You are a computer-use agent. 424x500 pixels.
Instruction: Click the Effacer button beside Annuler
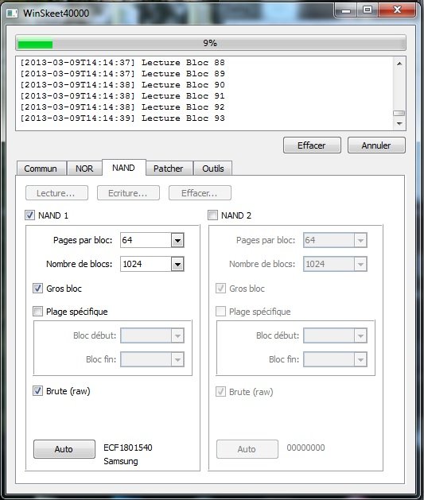tap(312, 145)
